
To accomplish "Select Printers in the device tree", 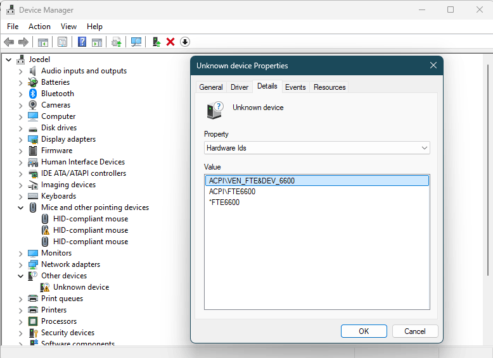I will click(54, 310).
